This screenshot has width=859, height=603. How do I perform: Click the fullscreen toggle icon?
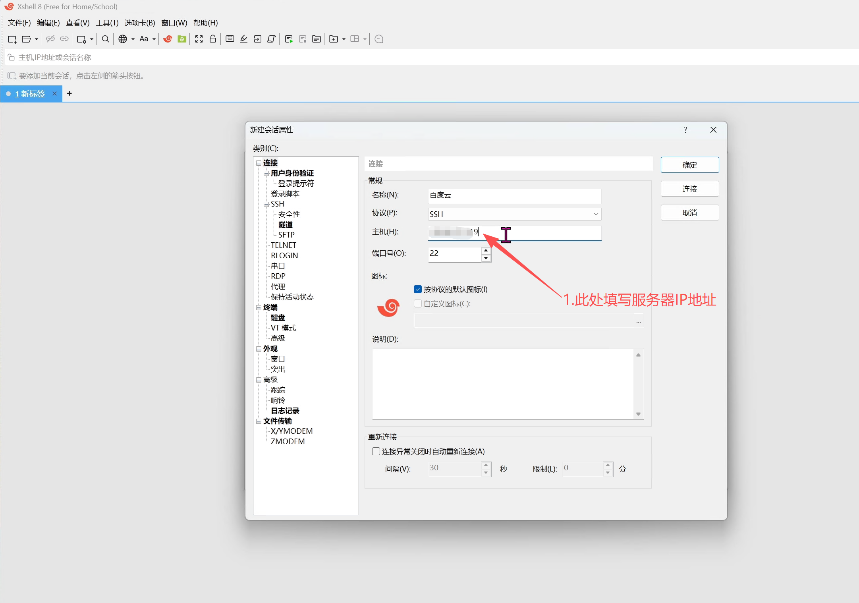click(x=199, y=39)
